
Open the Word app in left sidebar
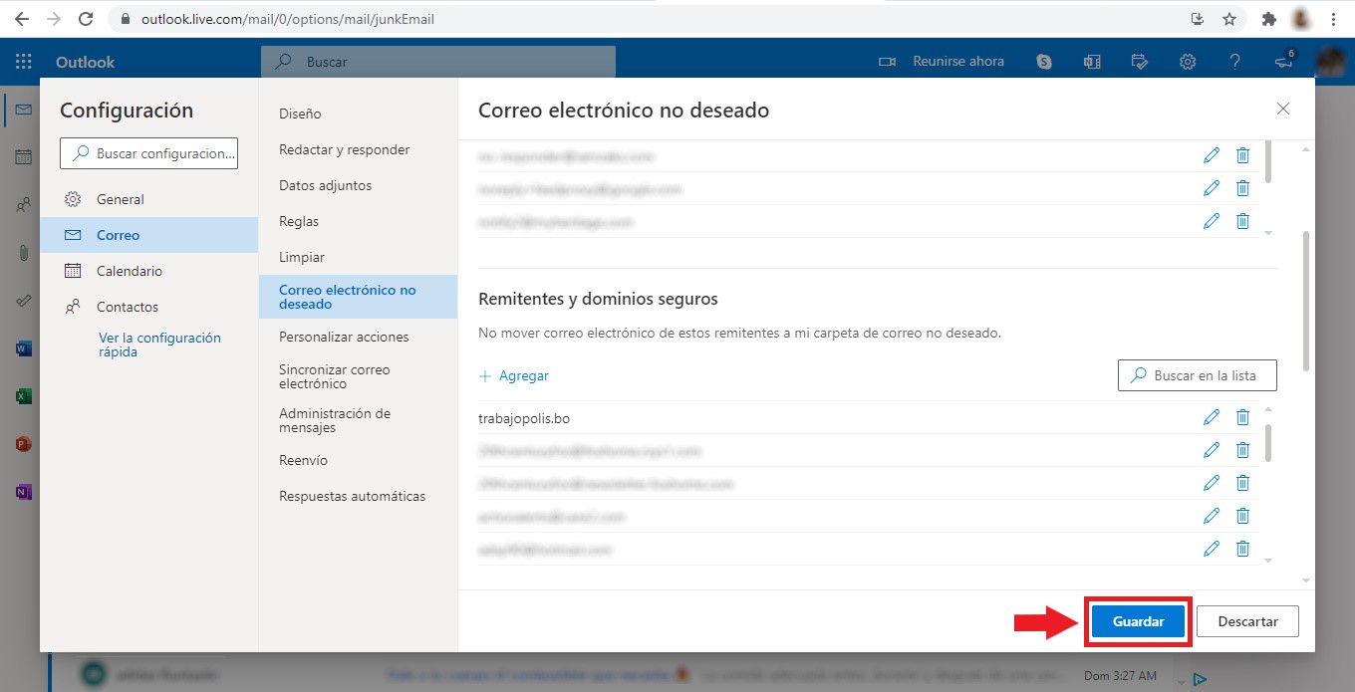[24, 349]
